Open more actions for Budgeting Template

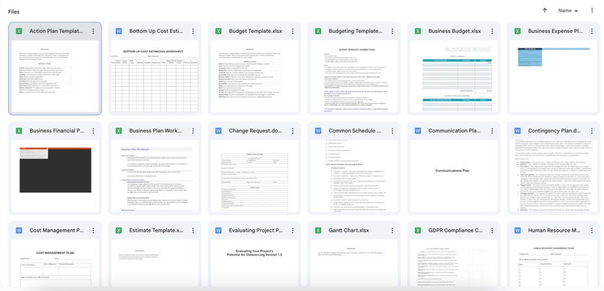[392, 31]
